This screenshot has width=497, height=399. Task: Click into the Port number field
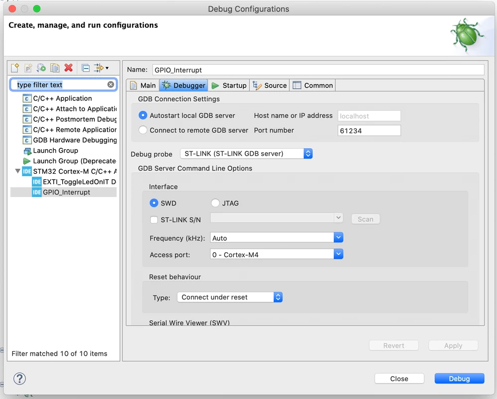pos(369,130)
